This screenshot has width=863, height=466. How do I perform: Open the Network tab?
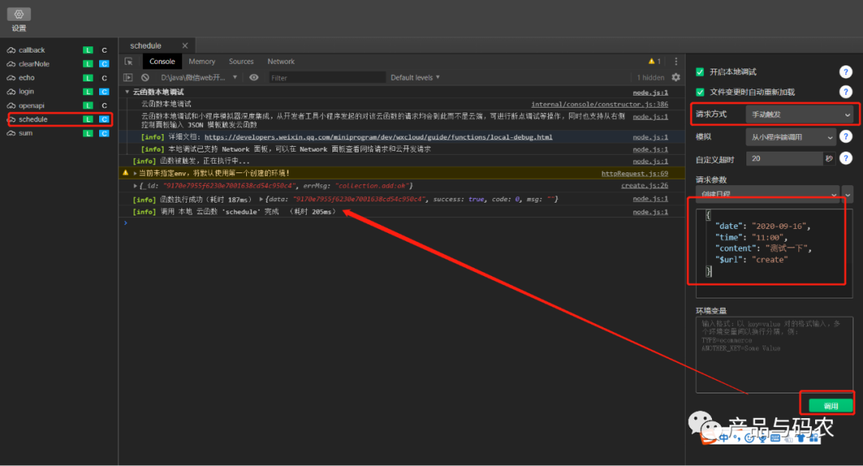pyautogui.click(x=280, y=61)
